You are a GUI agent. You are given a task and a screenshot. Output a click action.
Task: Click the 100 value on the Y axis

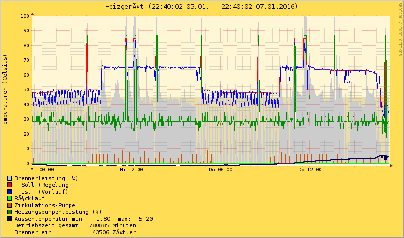click(25, 16)
